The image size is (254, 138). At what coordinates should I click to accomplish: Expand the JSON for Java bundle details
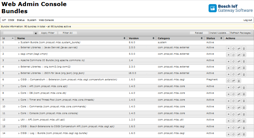tap(19, 73)
